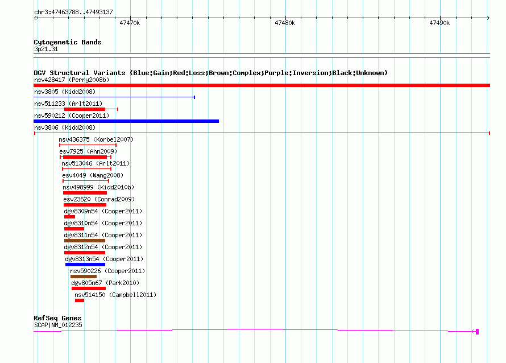Click the nsv3806 (Kidd2008) label
This screenshot has width=506, height=363.
[x=65, y=127]
